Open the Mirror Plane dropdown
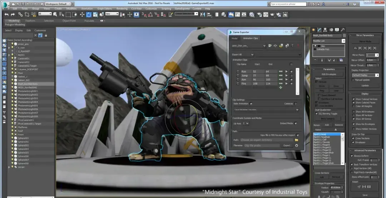Image resolution: width=386 pixels, height=198 pixels. 372,55
